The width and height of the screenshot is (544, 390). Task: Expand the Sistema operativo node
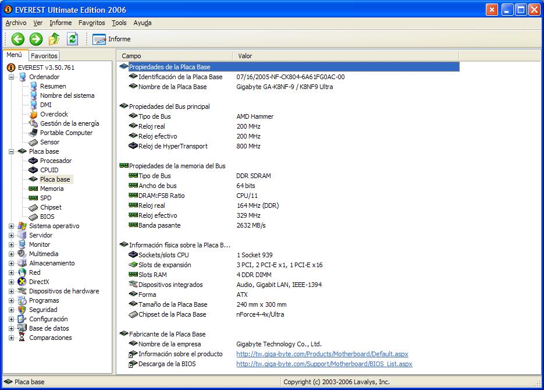pos(12,226)
